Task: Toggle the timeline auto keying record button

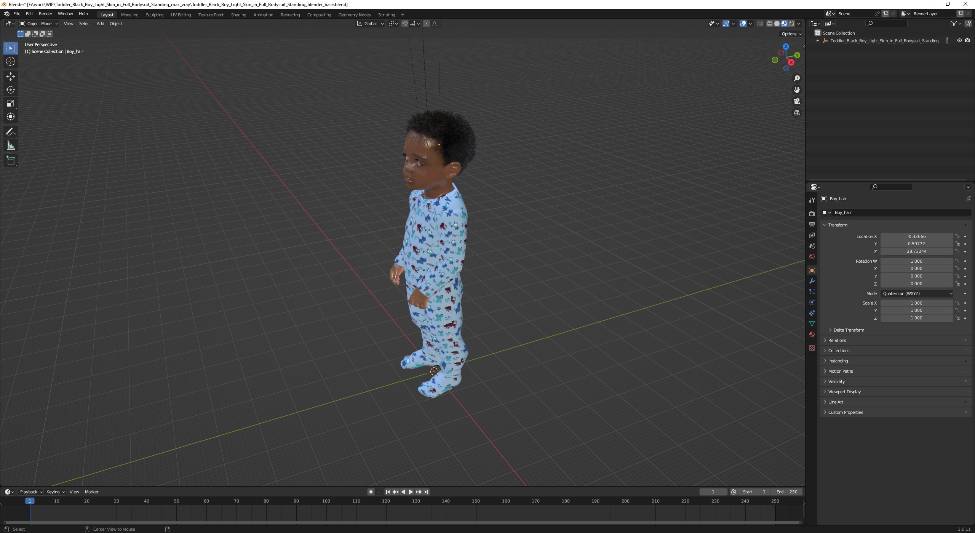Action: pos(371,492)
